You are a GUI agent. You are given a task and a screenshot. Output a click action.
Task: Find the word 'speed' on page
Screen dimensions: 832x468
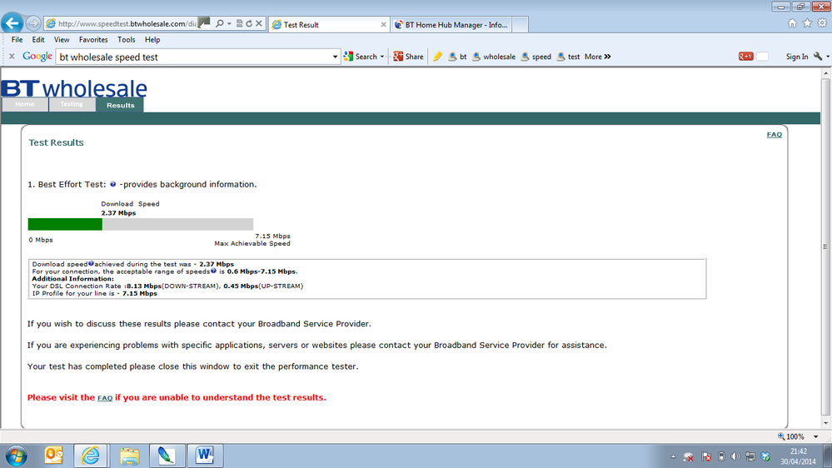pyautogui.click(x=536, y=57)
